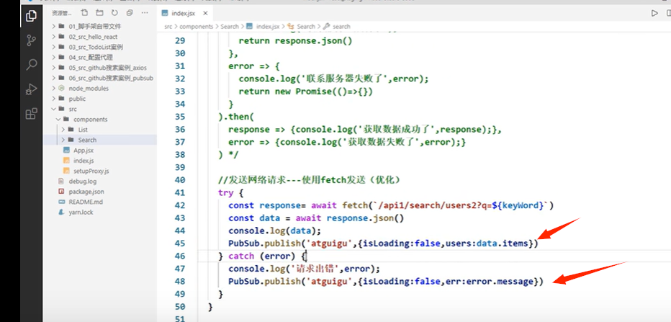Click the New Folder icon in Explorer
The width and height of the screenshot is (671, 322).
[99, 13]
